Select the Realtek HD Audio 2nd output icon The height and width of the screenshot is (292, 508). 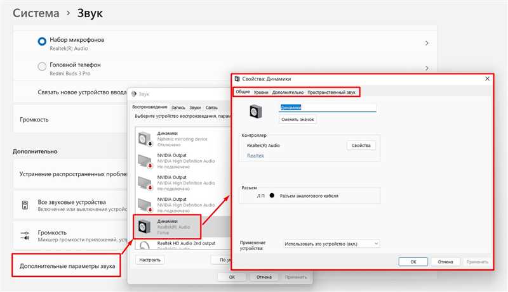point(145,245)
